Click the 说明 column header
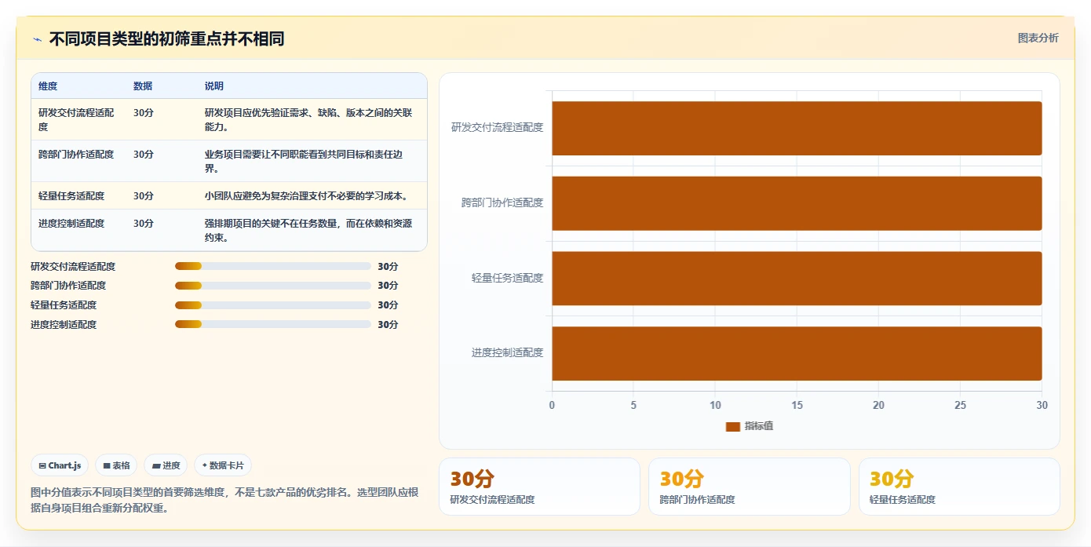This screenshot has height=547, width=1091. pyautogui.click(x=214, y=86)
